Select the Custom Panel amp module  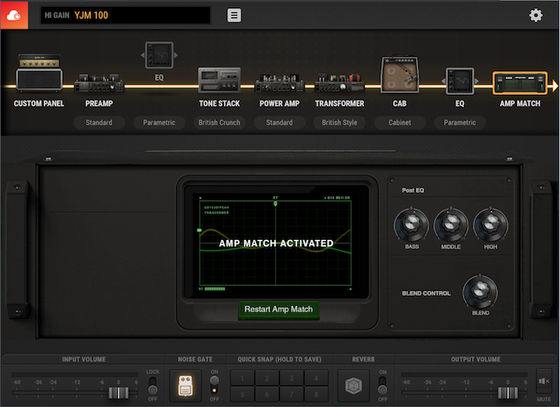[x=39, y=73]
